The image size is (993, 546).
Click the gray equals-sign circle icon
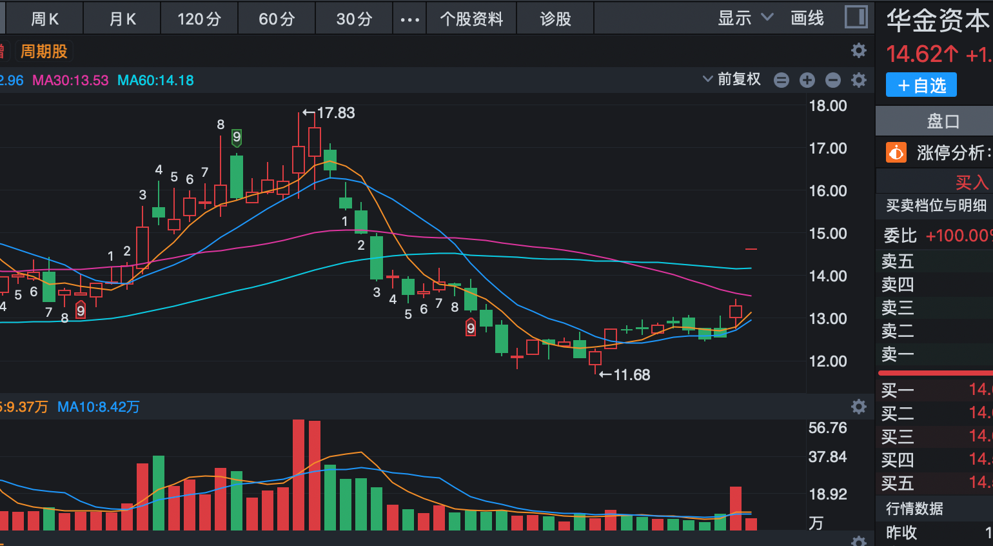pos(781,80)
